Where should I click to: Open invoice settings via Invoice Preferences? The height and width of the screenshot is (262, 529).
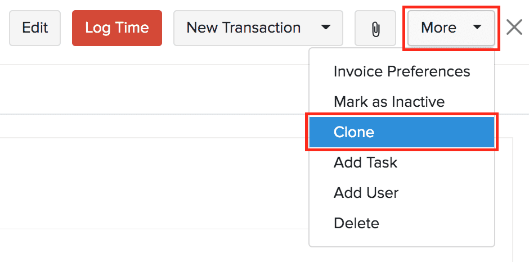[x=401, y=71]
